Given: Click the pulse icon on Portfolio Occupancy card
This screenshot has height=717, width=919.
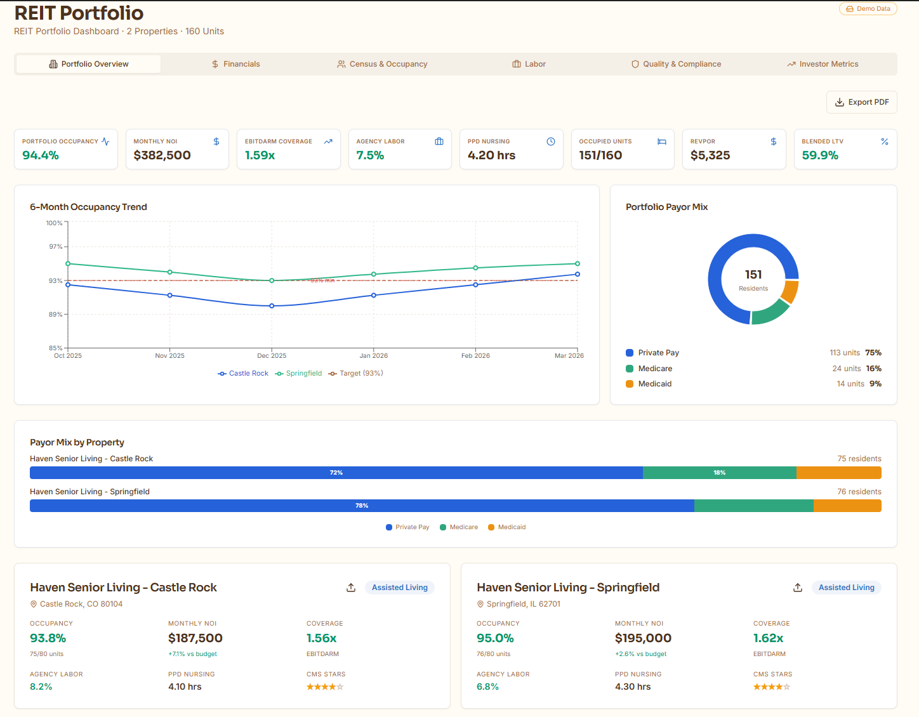Looking at the screenshot, I should 105,141.
